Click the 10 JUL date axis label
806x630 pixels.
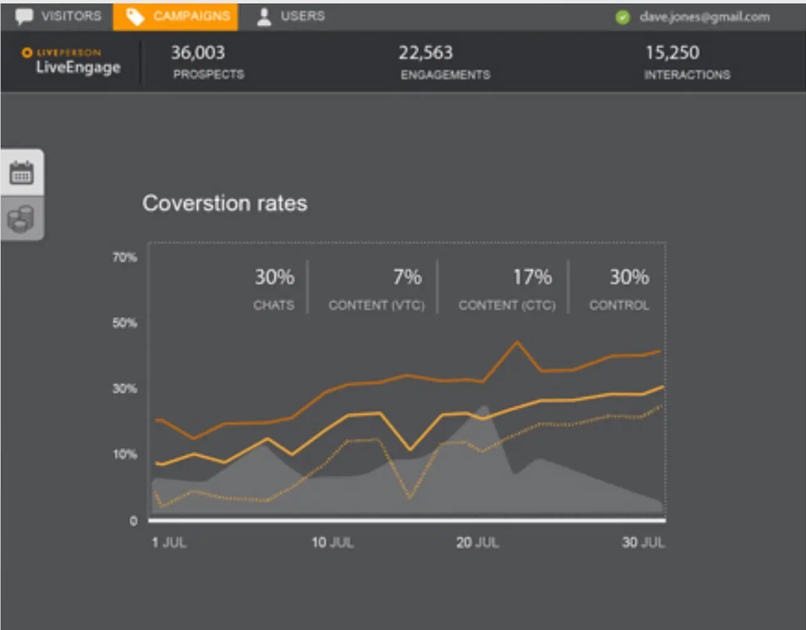coord(332,542)
